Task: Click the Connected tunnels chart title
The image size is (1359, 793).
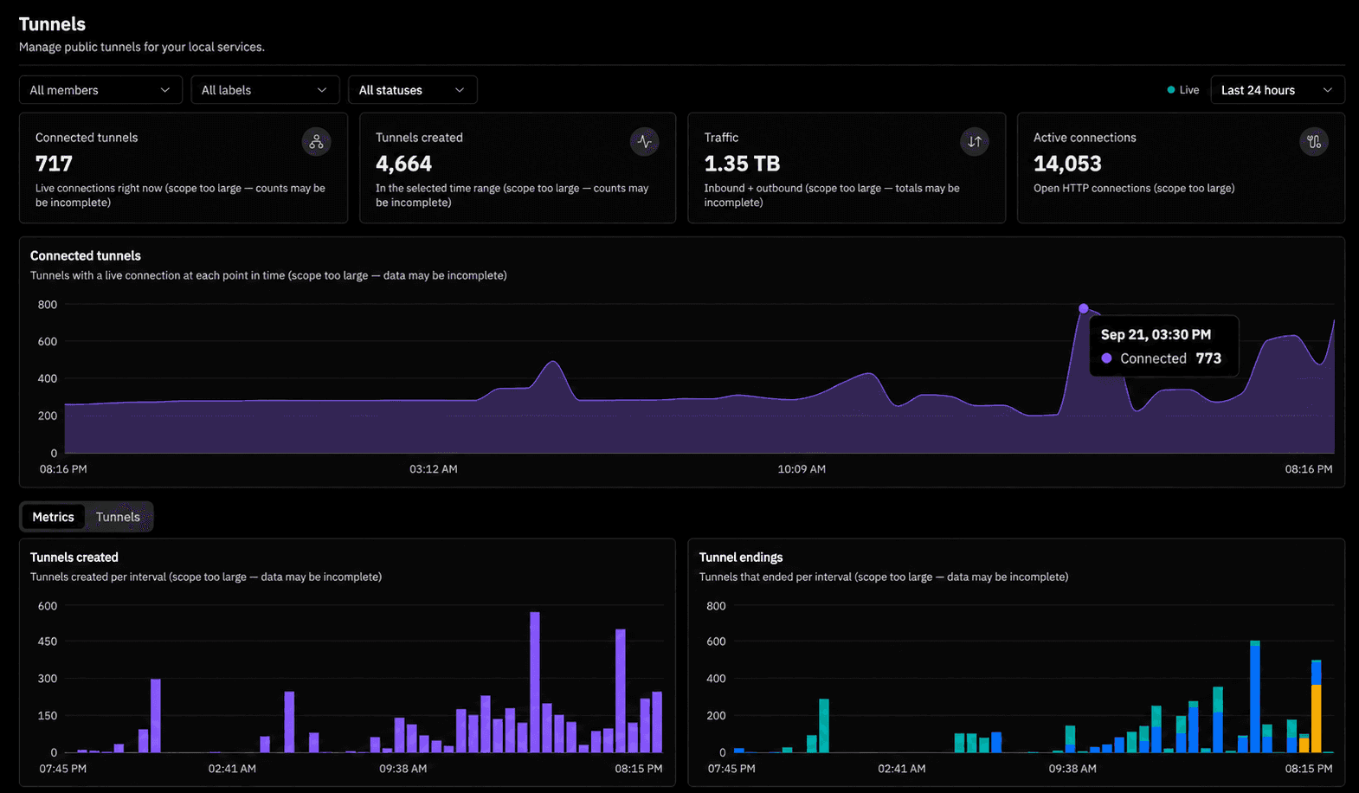Action: pyautogui.click(x=86, y=256)
